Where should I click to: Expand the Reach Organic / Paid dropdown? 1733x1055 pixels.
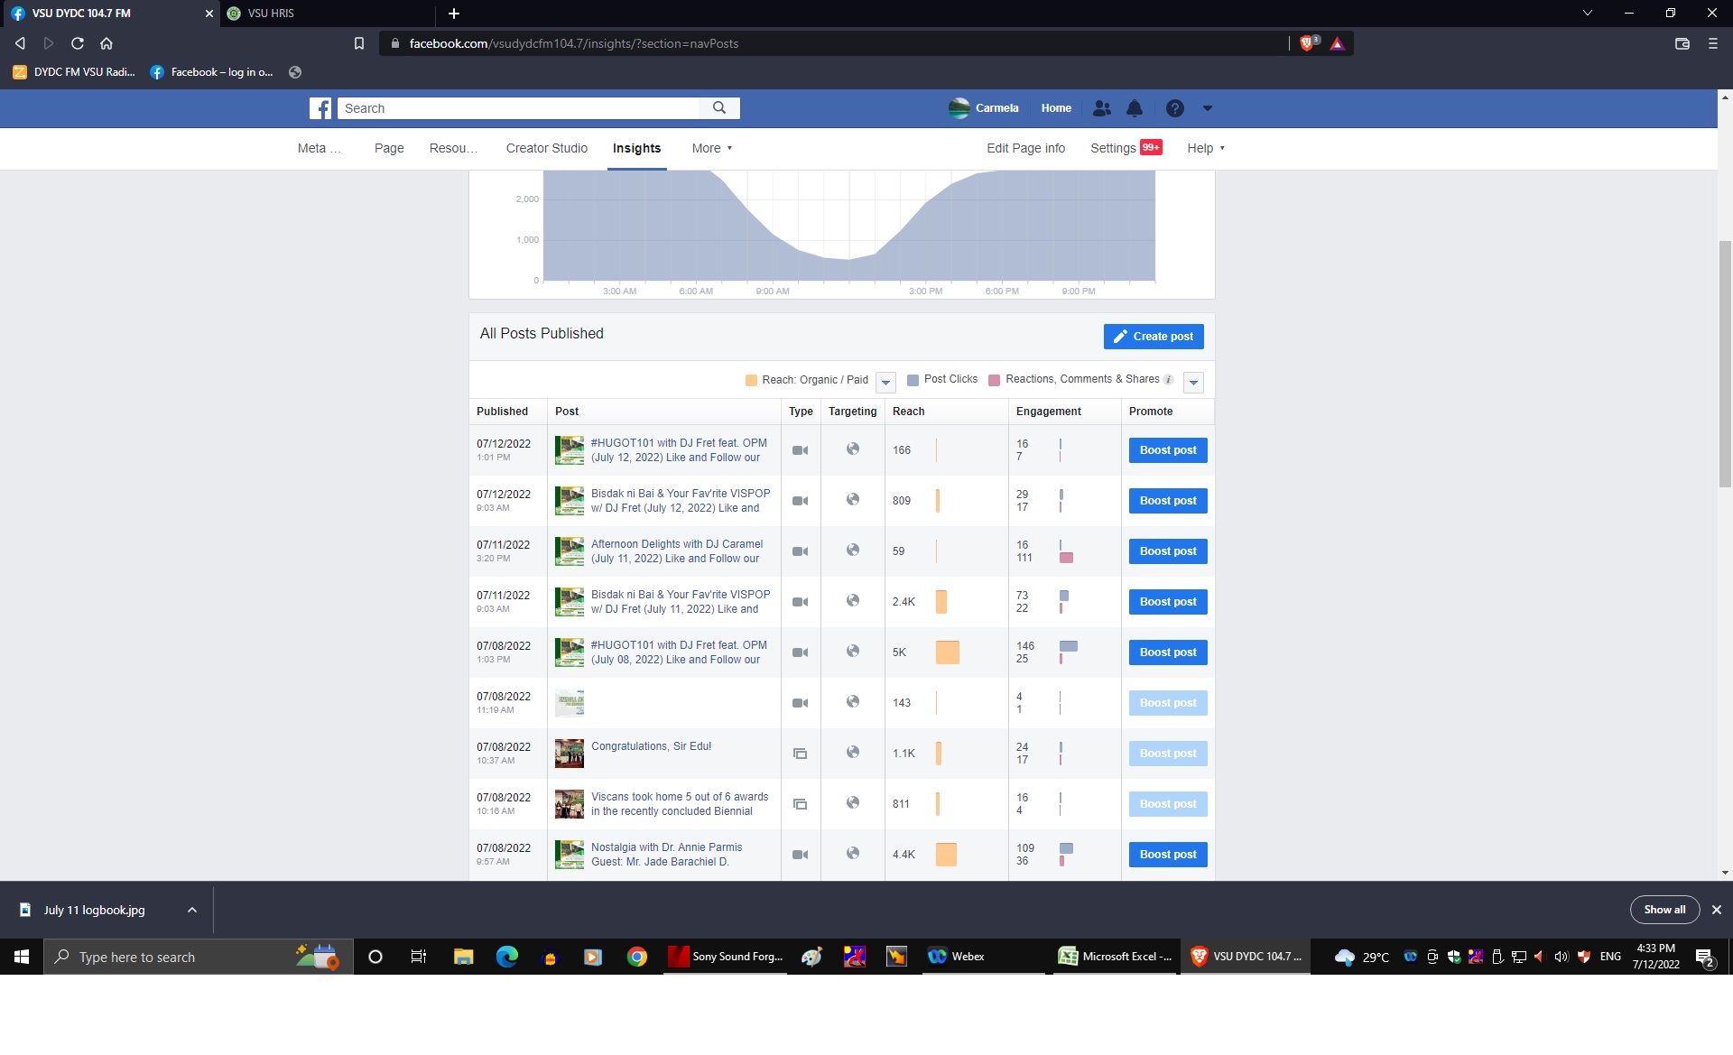(x=885, y=383)
